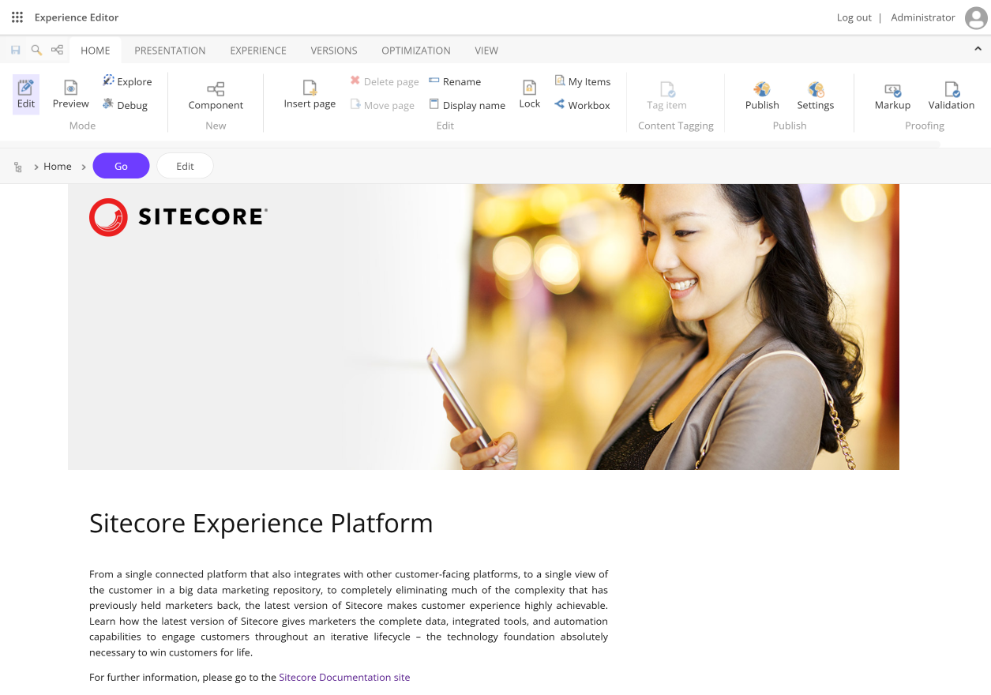The image size is (991, 695).
Task: Switch to Edit mode
Action: coord(26,95)
